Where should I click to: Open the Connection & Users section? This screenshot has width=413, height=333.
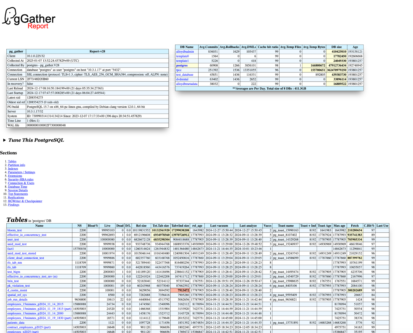tap(21, 183)
